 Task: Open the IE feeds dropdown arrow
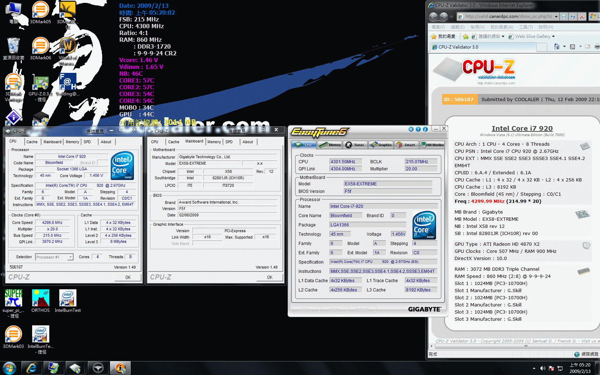[x=580, y=46]
